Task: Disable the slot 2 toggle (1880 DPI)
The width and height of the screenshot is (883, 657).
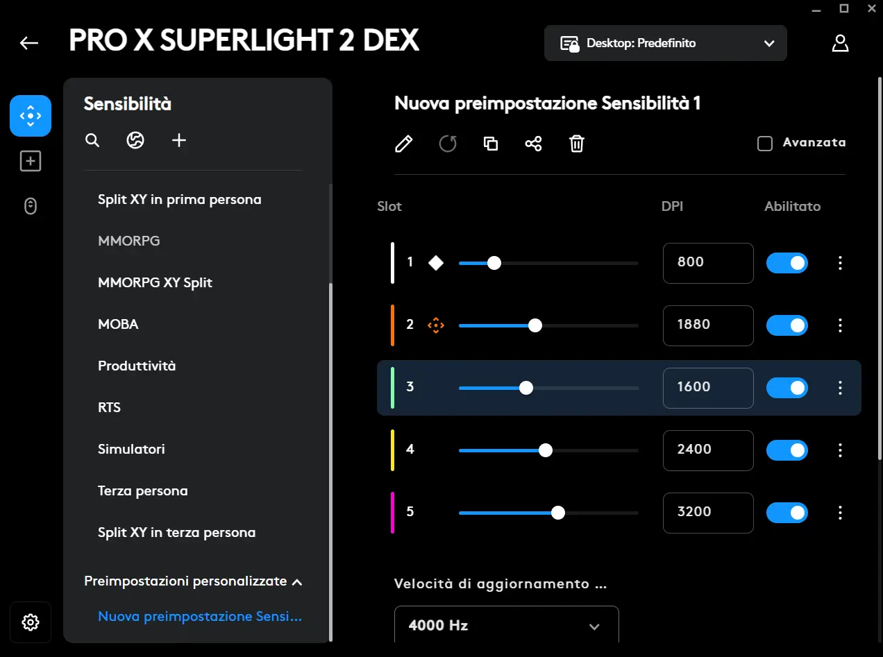Action: click(x=787, y=325)
